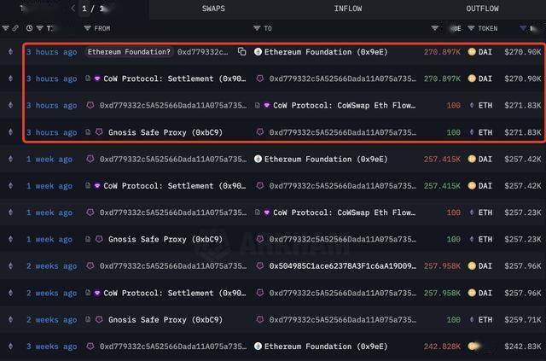Select the red 257.958K amount
Image resolution: width=546 pixels, height=361 pixels.
point(442,266)
